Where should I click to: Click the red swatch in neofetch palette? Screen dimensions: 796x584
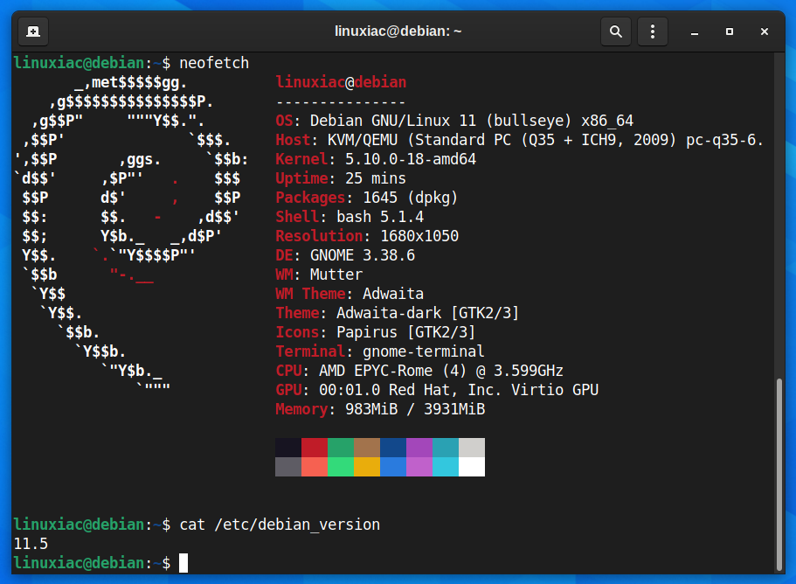[x=315, y=448]
